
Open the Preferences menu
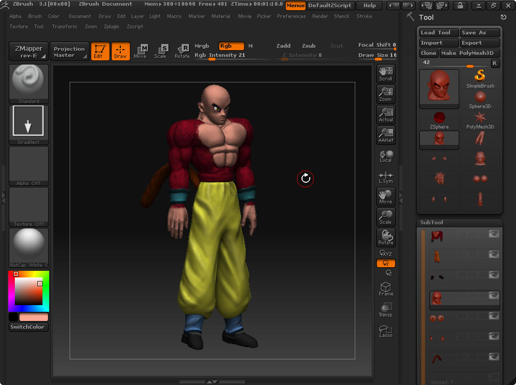pos(291,16)
